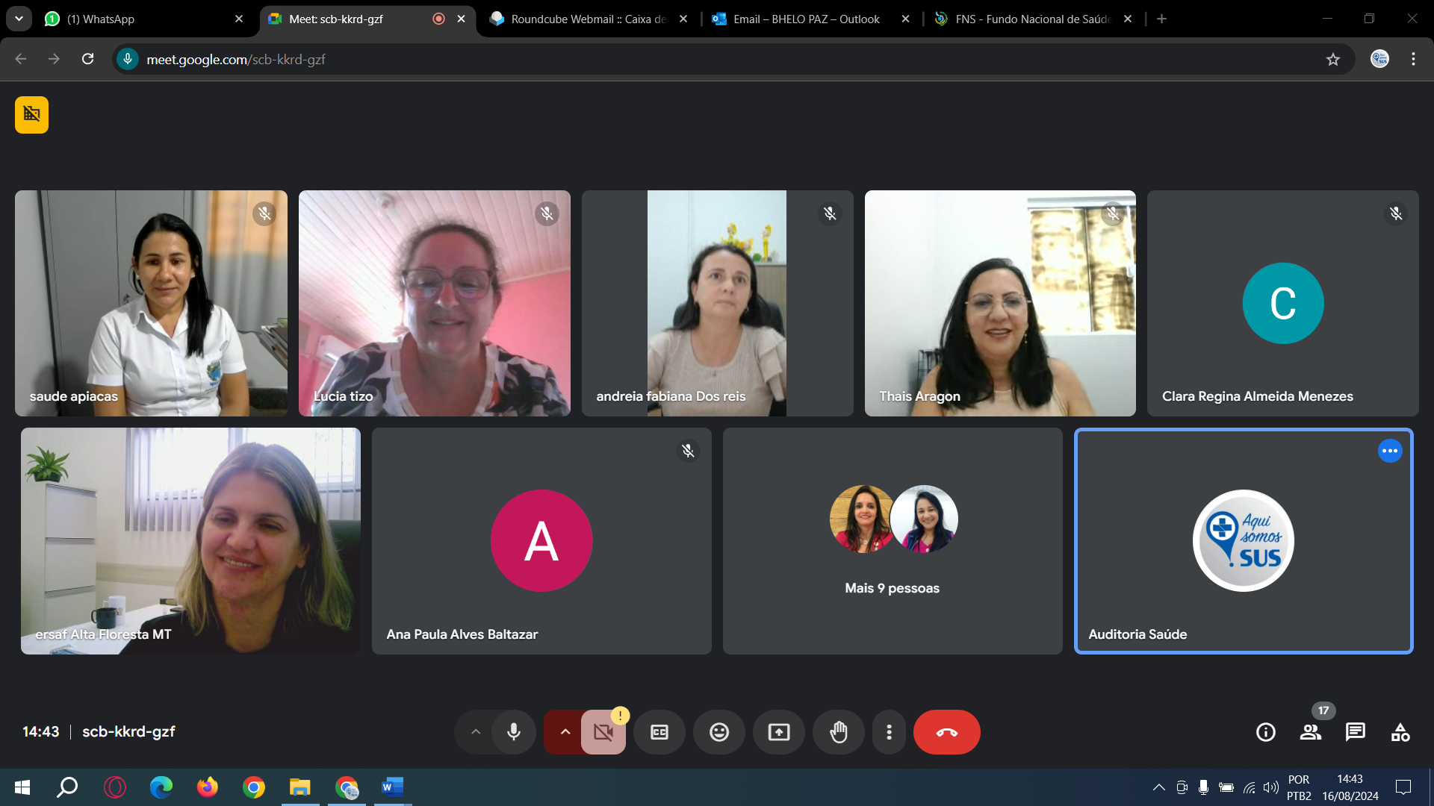This screenshot has height=806, width=1434.
Task: Close the WhatsApp tab
Action: 239,19
